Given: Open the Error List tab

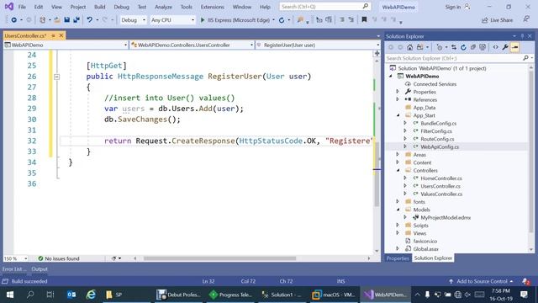Looking at the screenshot, I should coord(14,269).
